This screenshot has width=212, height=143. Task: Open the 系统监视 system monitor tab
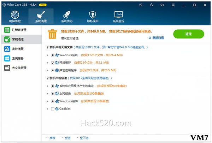coord(119,17)
